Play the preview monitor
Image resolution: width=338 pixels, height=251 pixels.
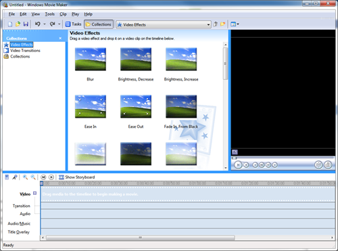point(238,165)
